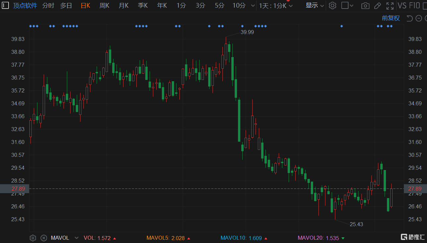Switch to 5分 five-minute chart

219,6
